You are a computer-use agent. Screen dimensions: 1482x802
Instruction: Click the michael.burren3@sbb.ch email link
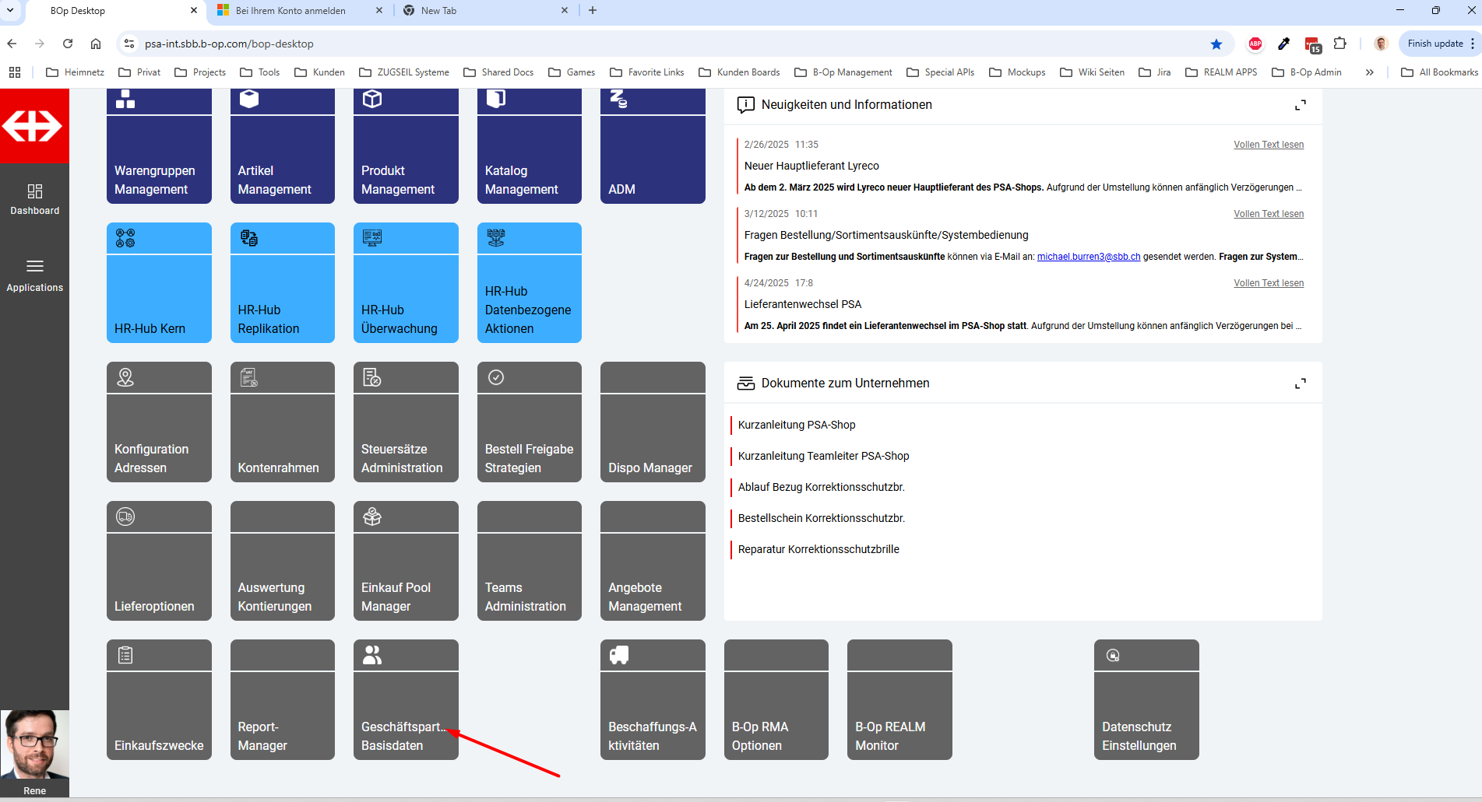(x=1088, y=257)
